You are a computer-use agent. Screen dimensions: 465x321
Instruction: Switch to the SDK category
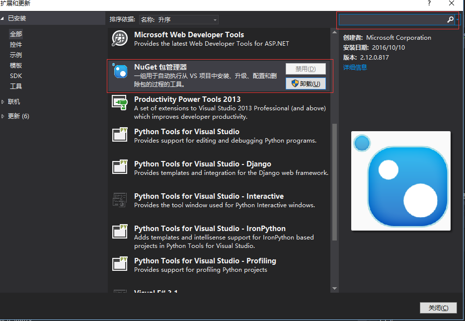click(16, 76)
